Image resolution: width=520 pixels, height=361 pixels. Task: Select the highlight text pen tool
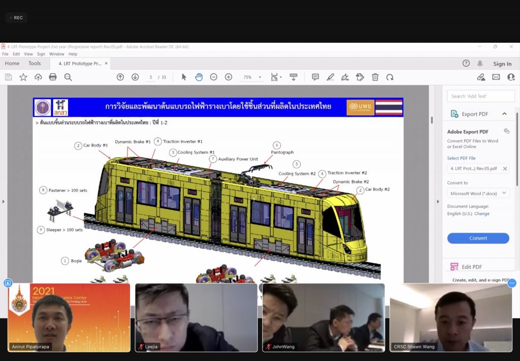pyautogui.click(x=331, y=77)
